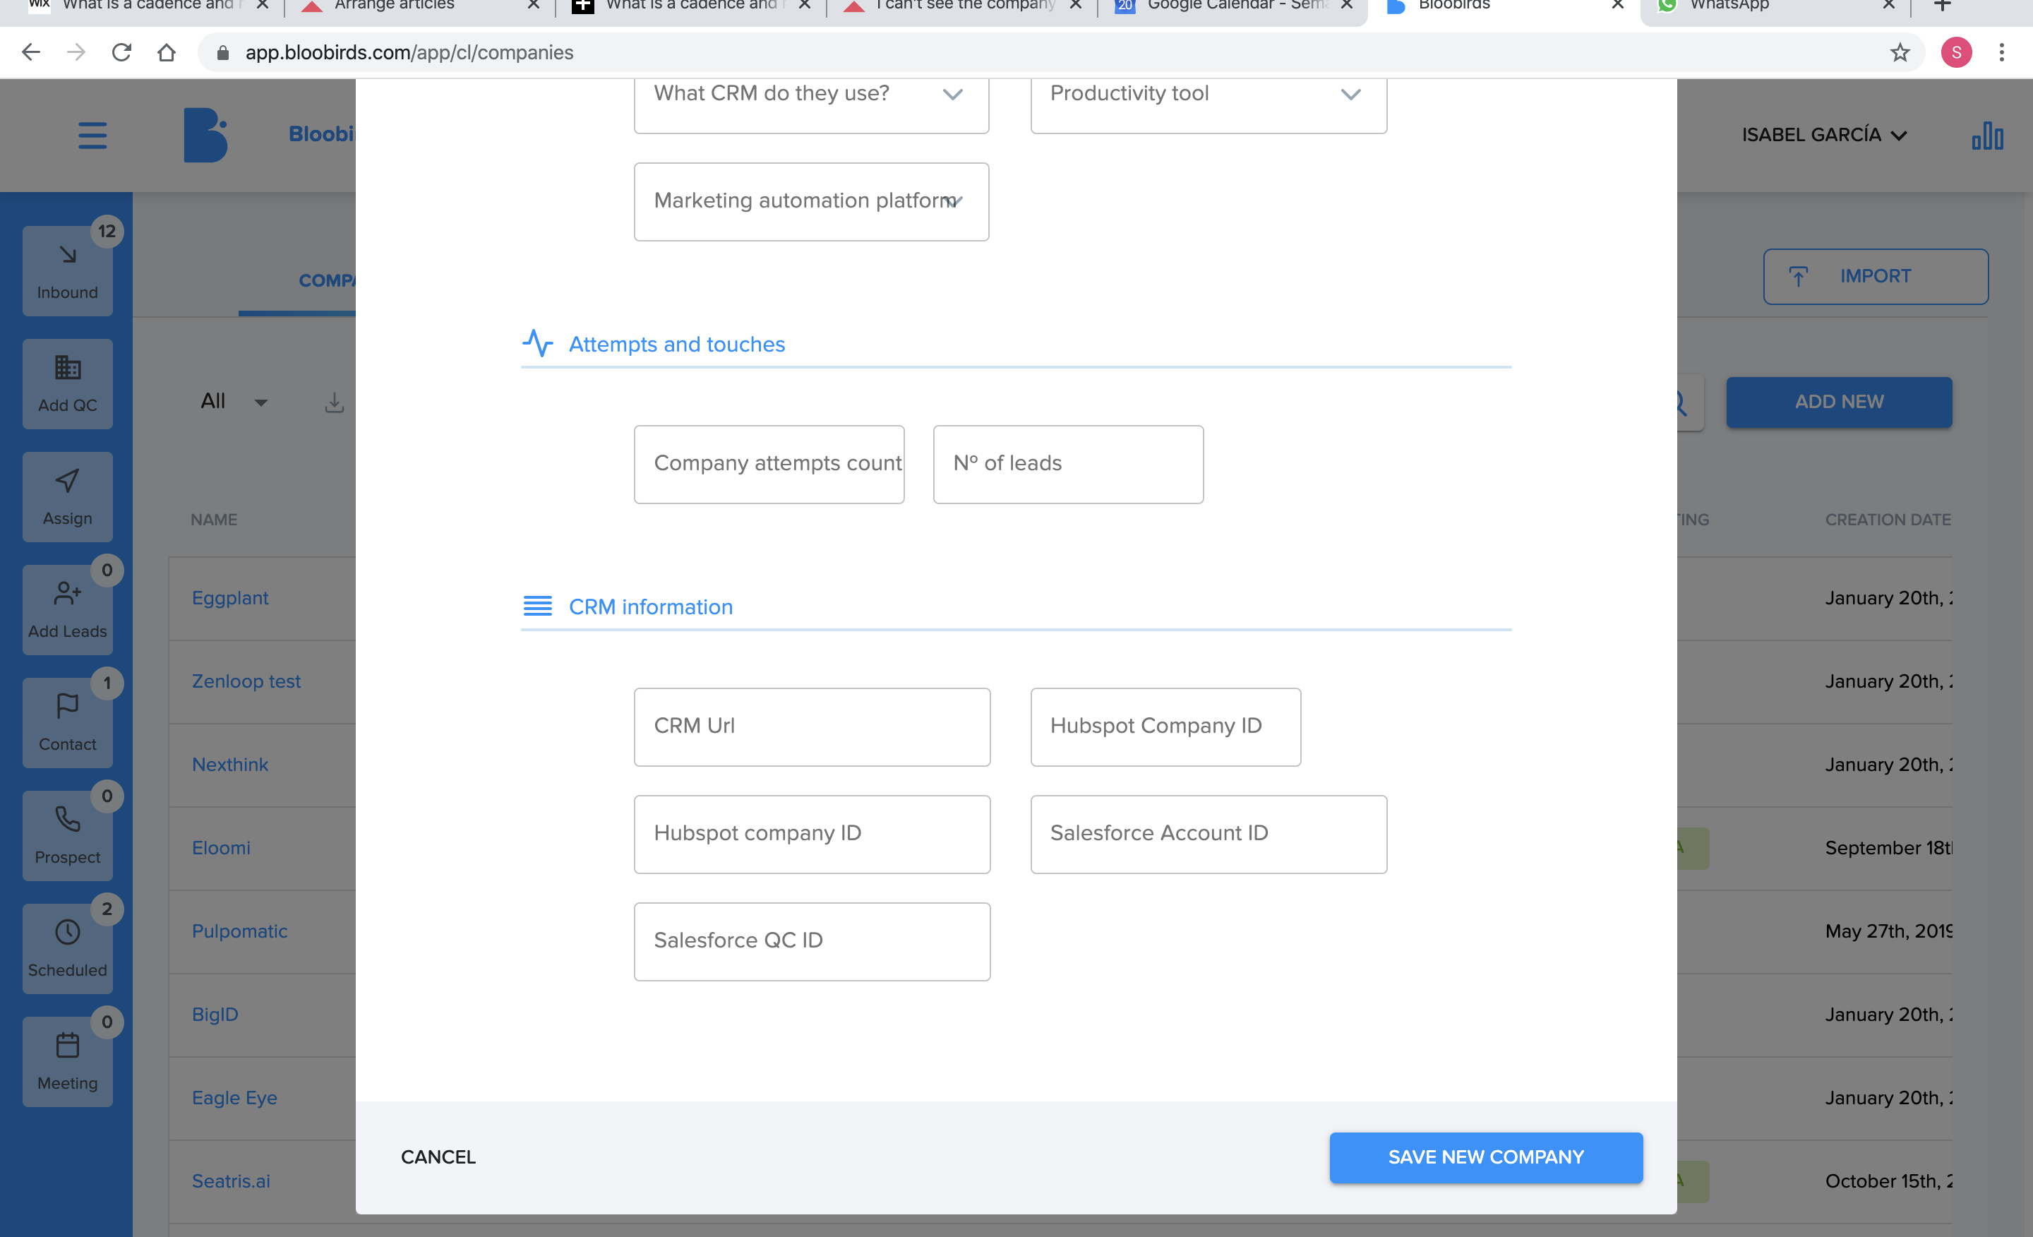Screen dimensions: 2033x1237
Task: Click the CREATION DATE column header
Action: [x=1887, y=520]
